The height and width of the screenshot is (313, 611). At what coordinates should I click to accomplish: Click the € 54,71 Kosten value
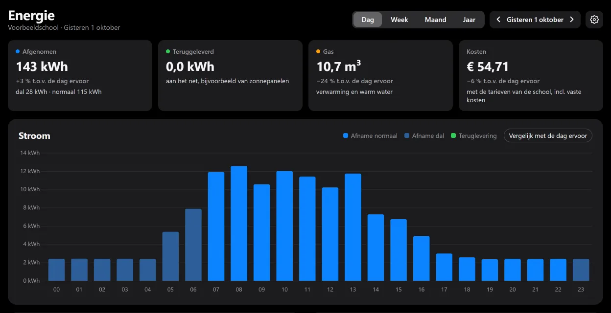pos(488,67)
